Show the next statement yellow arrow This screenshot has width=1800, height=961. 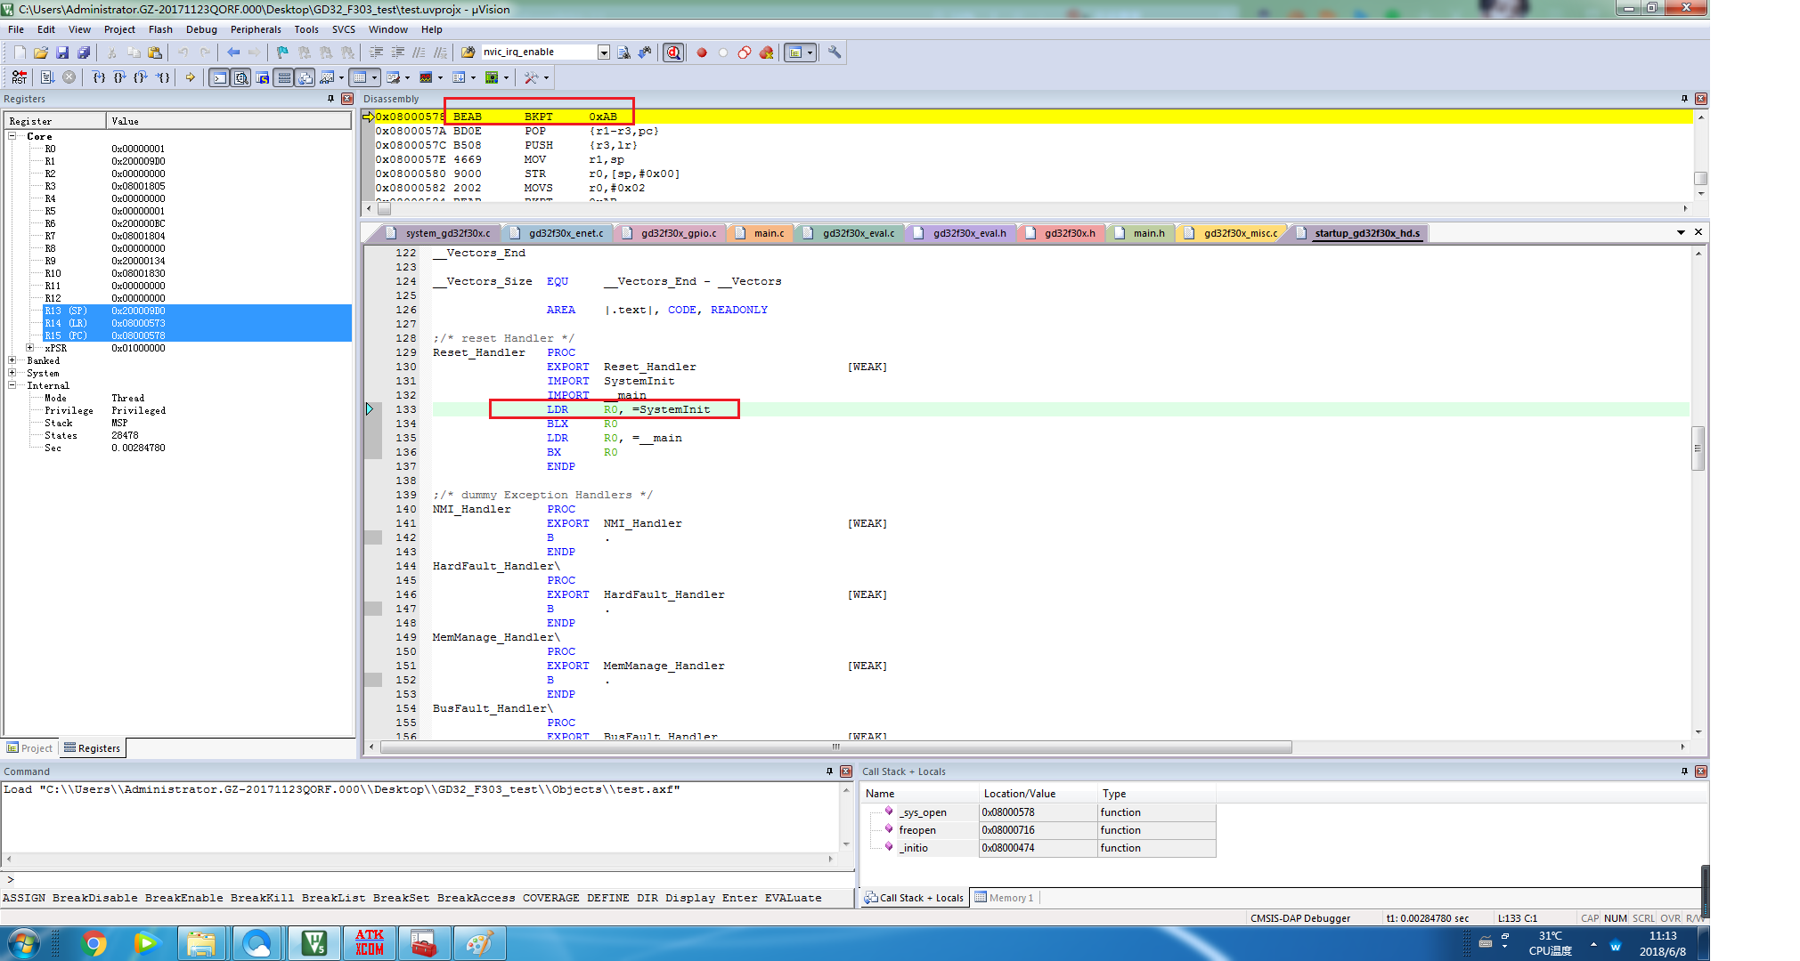190,77
